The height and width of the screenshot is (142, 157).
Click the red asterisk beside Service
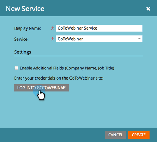click(x=52, y=39)
